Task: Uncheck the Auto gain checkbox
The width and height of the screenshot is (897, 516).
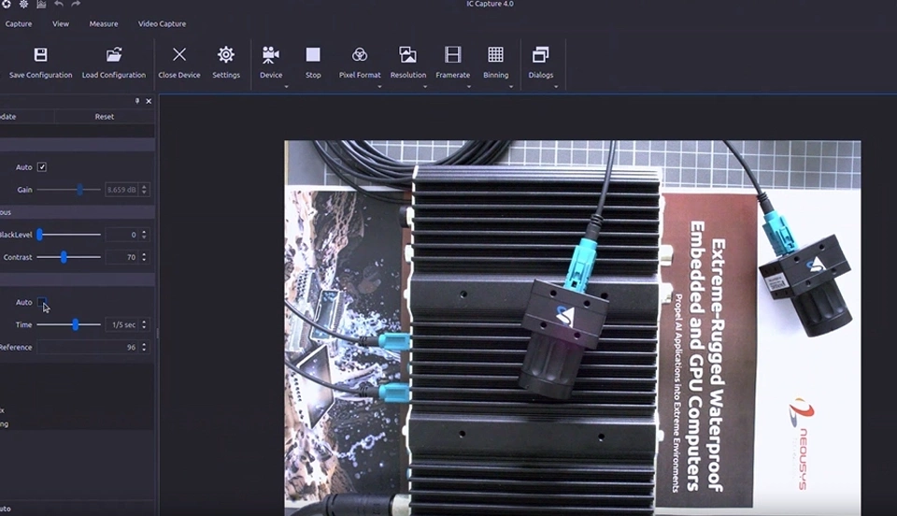Action: click(42, 167)
